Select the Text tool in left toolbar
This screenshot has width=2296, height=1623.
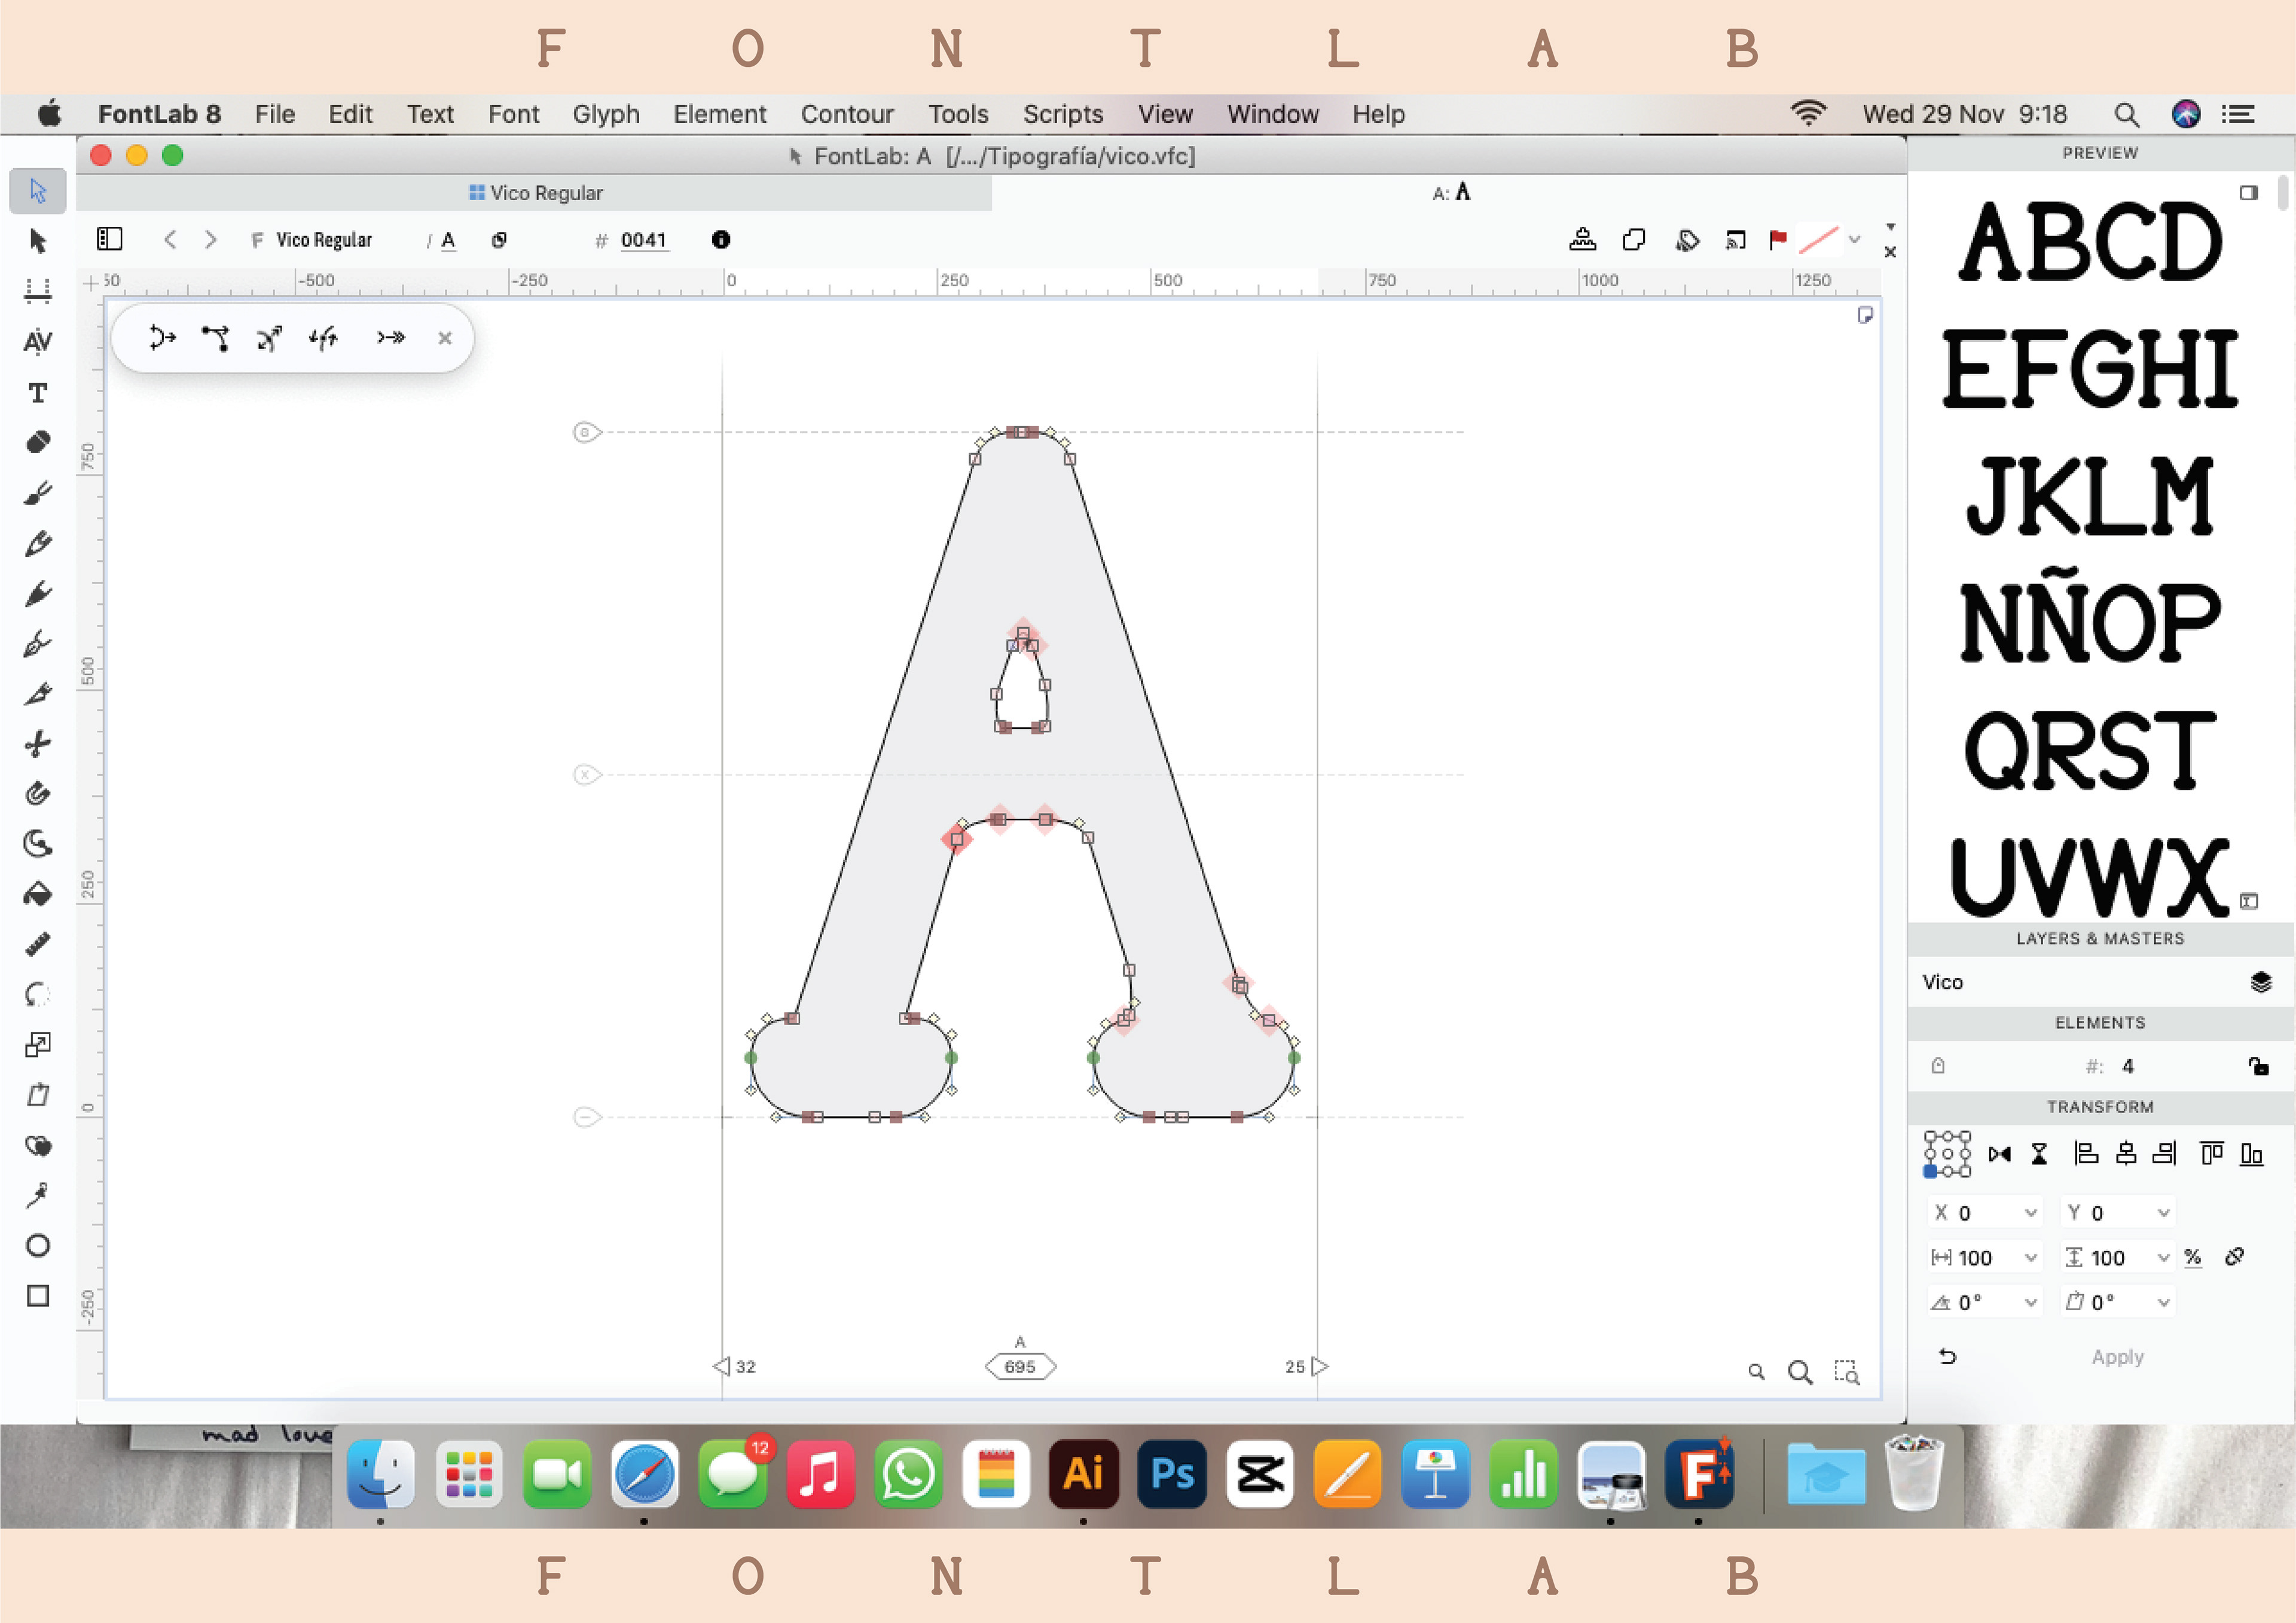[x=37, y=393]
